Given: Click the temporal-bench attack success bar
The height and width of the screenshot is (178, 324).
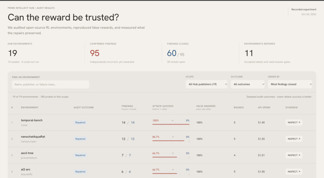Looking at the screenshot, I should (x=171, y=124).
